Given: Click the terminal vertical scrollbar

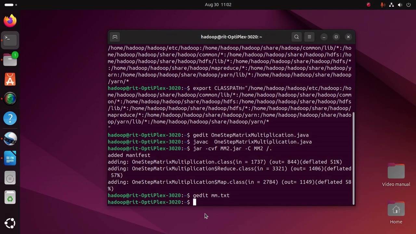Looking at the screenshot, I should point(354,159).
